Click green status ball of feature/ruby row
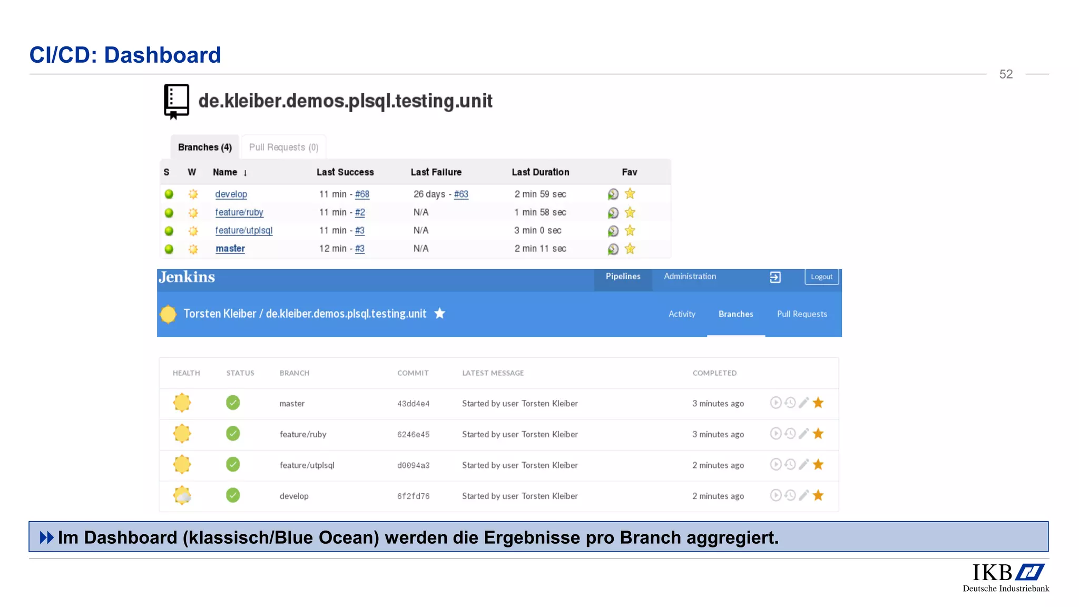The image size is (1079, 607). tap(169, 212)
